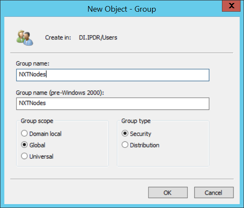Click the Security label text
Viewport: 244px width, 208px height.
(x=141, y=134)
